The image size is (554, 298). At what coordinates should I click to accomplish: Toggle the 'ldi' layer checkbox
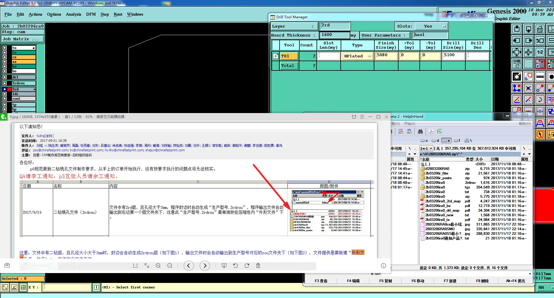[5, 94]
